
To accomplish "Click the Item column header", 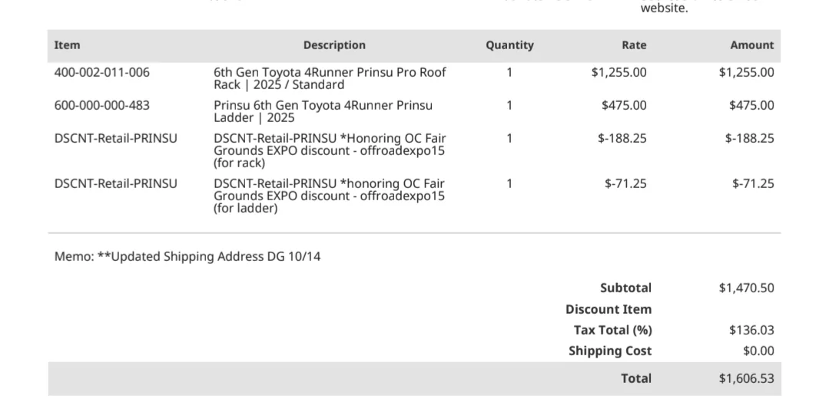I will pos(67,45).
